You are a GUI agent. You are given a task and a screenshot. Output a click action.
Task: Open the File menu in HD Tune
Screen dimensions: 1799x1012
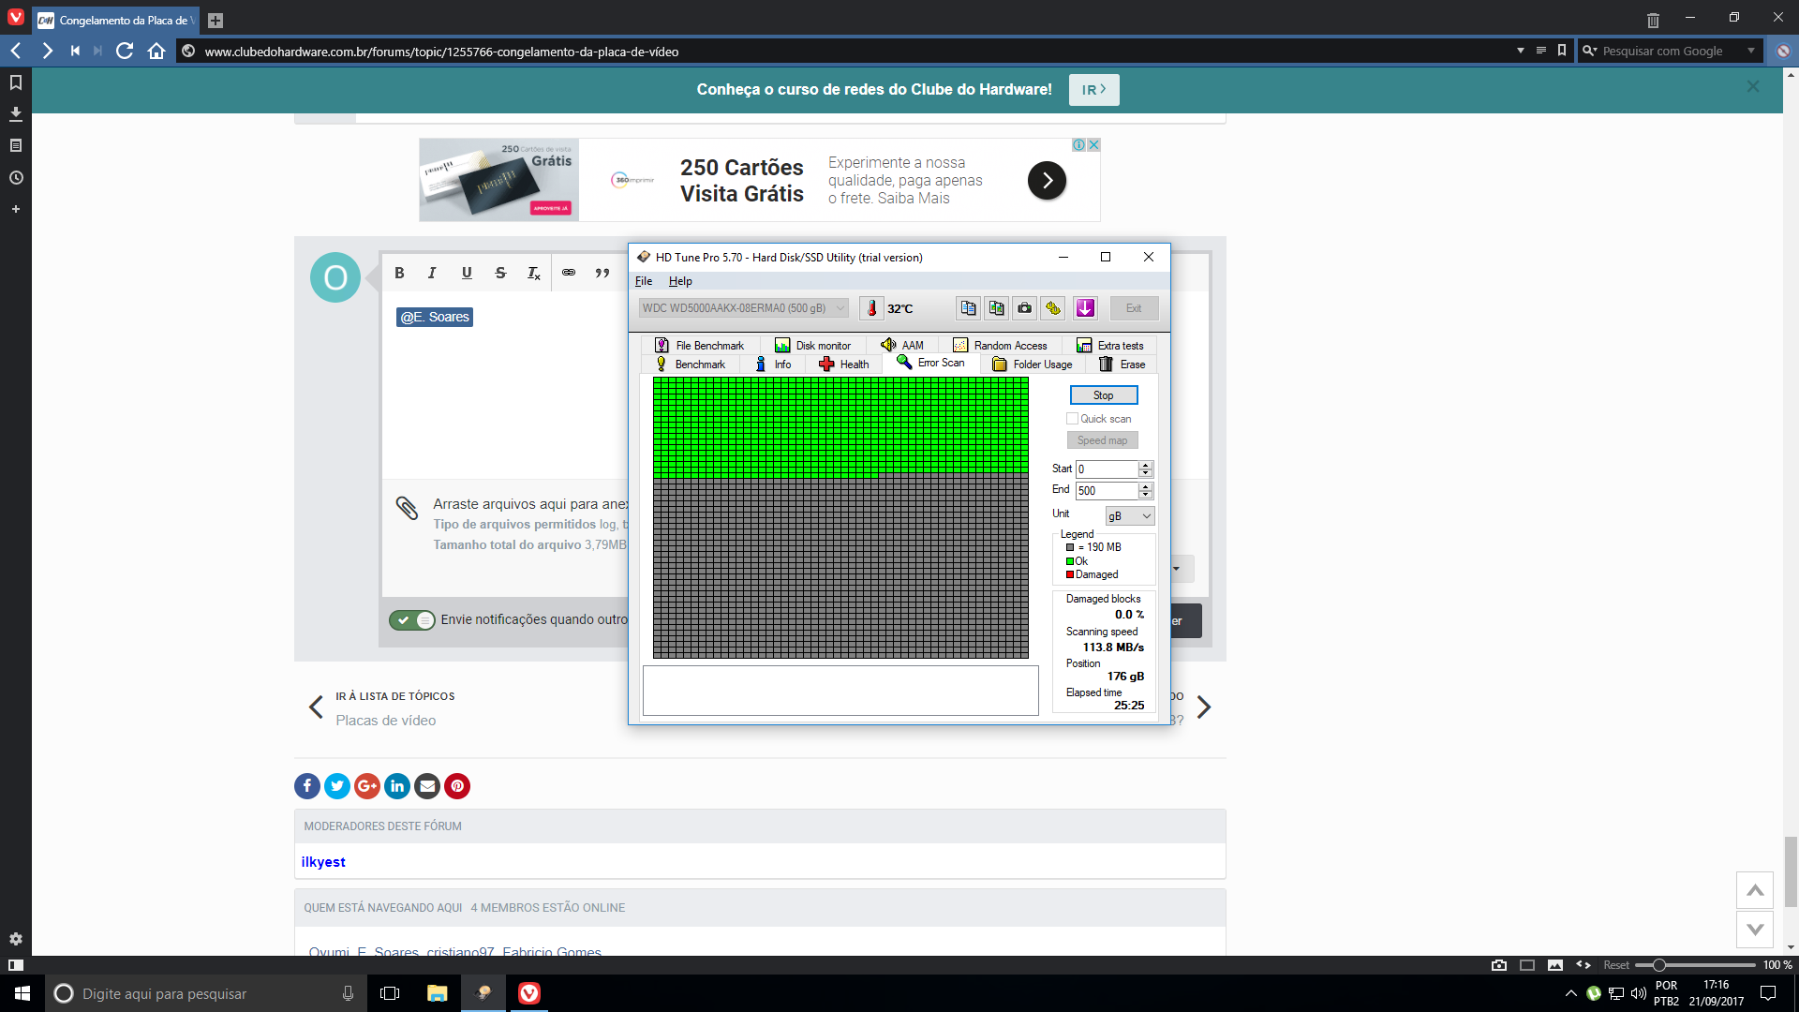pyautogui.click(x=644, y=281)
